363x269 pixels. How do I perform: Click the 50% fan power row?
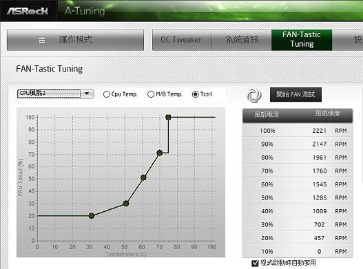click(298, 197)
